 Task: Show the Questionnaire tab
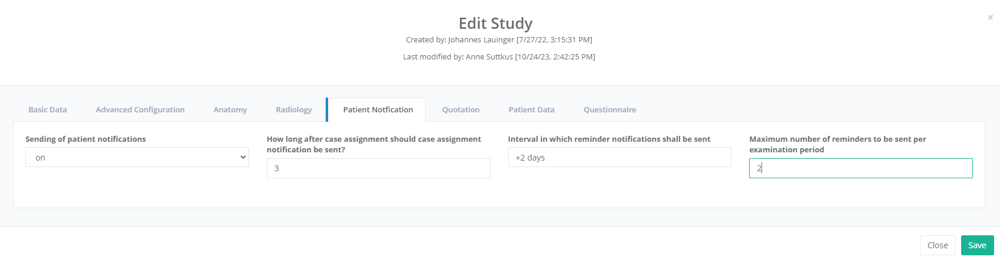(610, 110)
